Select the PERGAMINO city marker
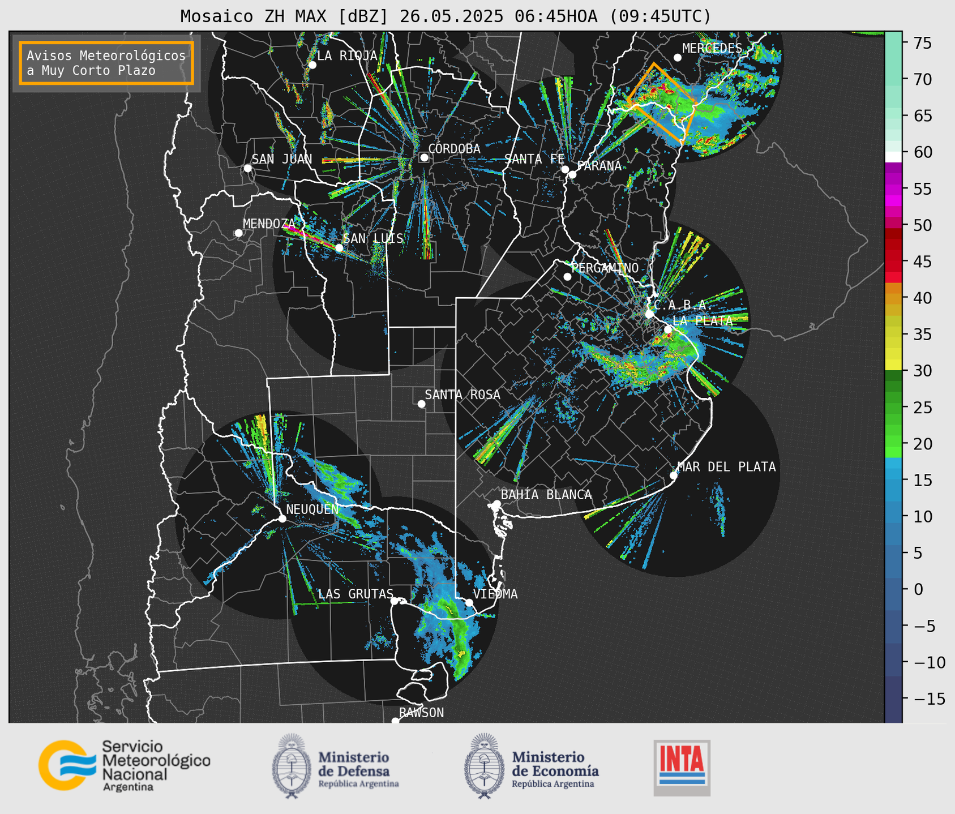Image resolution: width=955 pixels, height=814 pixels. point(567,277)
